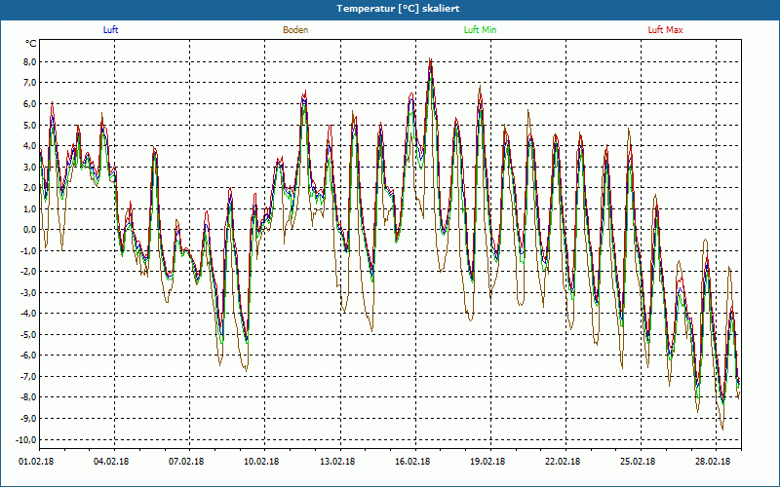Click the 3,0 y-axis value
The width and height of the screenshot is (780, 487).
click(x=28, y=167)
